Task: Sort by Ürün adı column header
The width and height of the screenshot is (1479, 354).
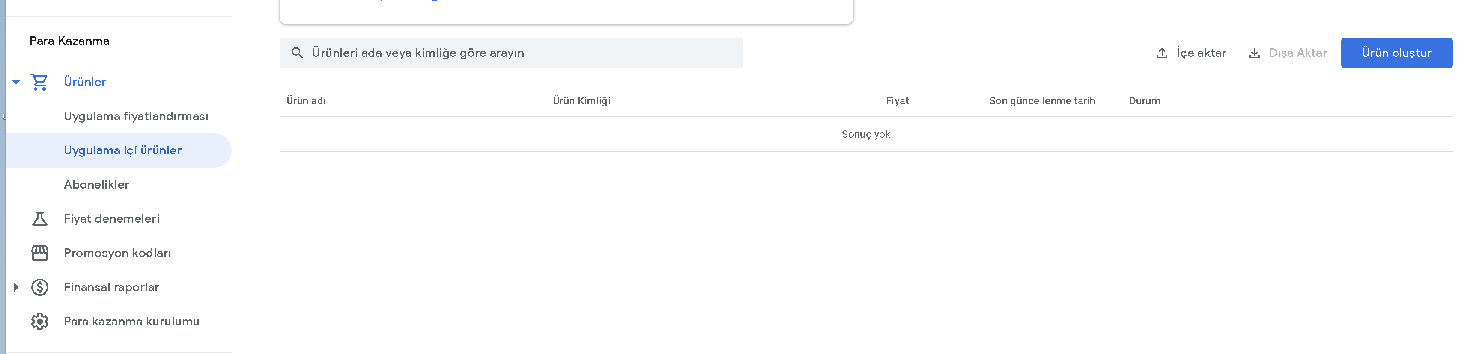Action: click(306, 101)
